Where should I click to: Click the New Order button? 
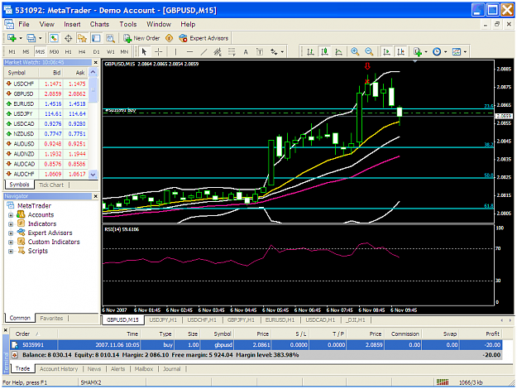pos(141,38)
